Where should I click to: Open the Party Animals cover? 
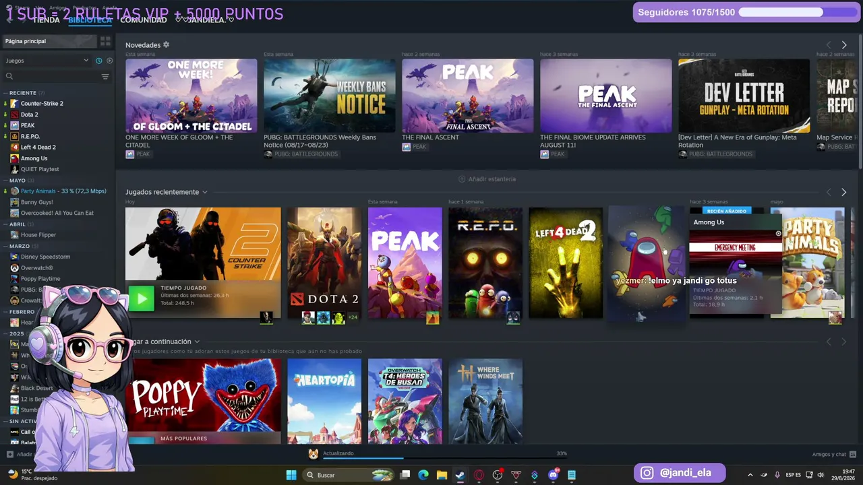(x=813, y=263)
